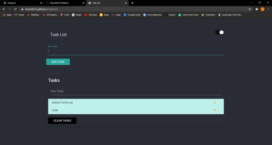Switch to the Deveshb15/TaskList tab

point(64,3)
